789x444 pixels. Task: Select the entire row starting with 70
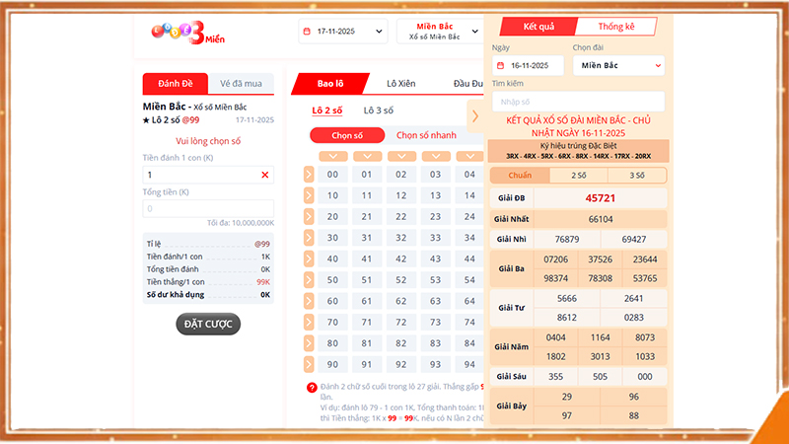tap(309, 323)
